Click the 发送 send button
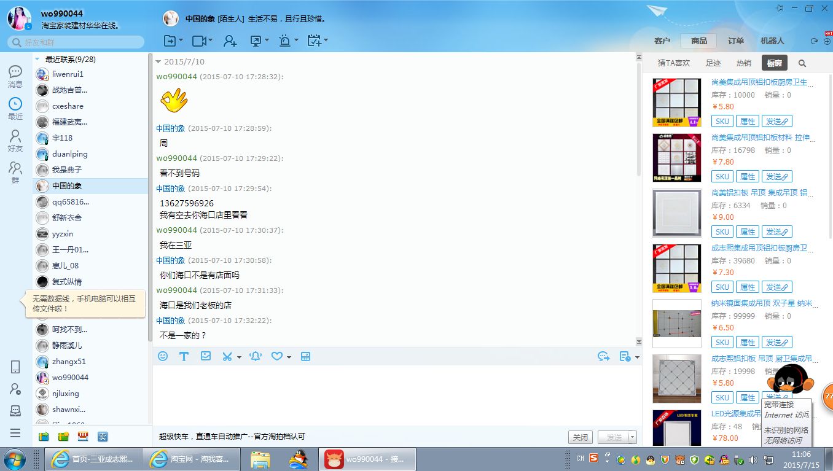This screenshot has width=833, height=471. (614, 437)
